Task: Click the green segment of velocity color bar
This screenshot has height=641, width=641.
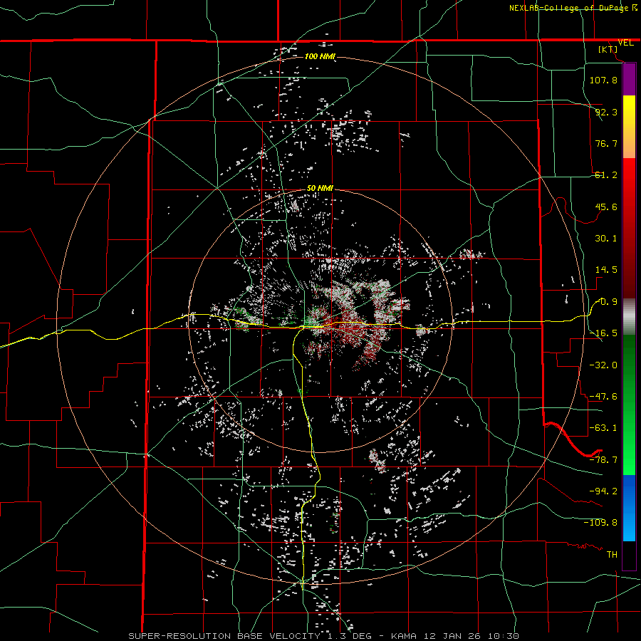Action: click(629, 405)
